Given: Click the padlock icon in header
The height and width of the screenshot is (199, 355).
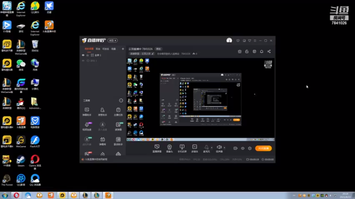Looking at the screenshot, I should point(247,51).
